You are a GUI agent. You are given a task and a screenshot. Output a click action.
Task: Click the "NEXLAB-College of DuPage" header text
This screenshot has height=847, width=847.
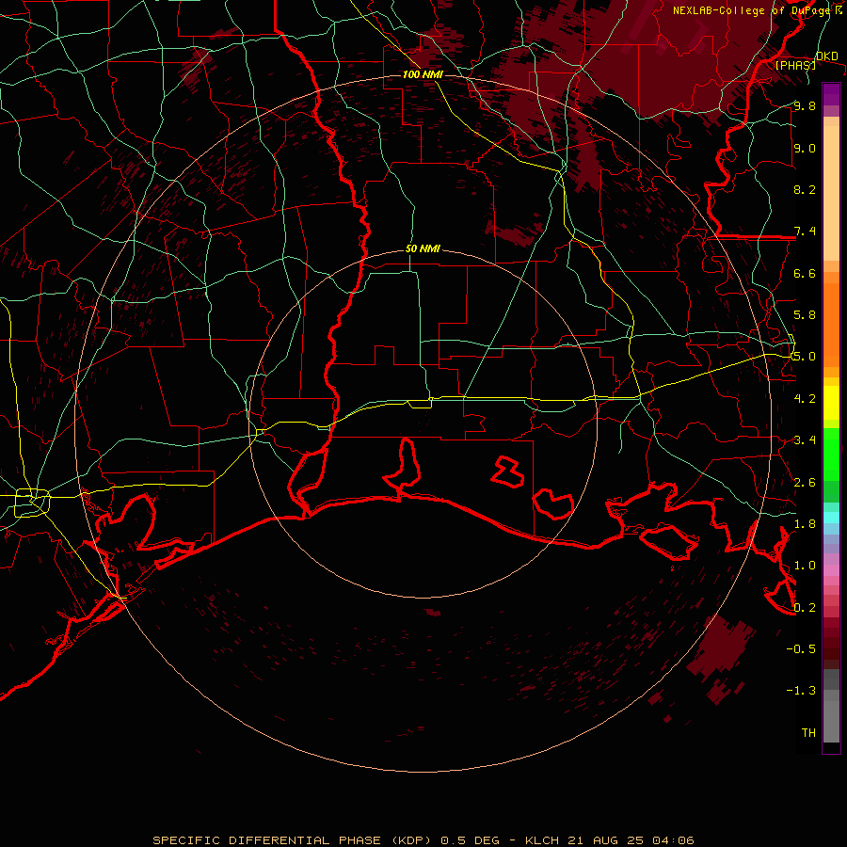(750, 10)
